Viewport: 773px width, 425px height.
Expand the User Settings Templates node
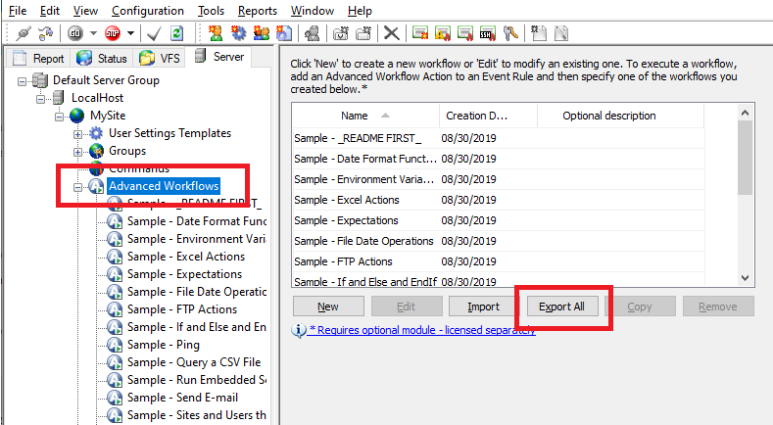tap(79, 133)
